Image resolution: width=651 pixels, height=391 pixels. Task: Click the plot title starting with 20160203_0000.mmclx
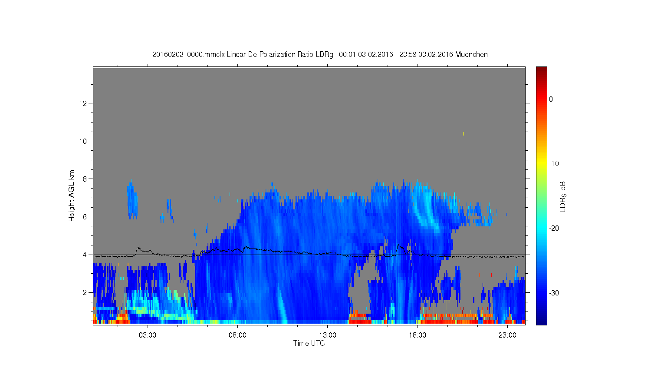click(x=320, y=54)
